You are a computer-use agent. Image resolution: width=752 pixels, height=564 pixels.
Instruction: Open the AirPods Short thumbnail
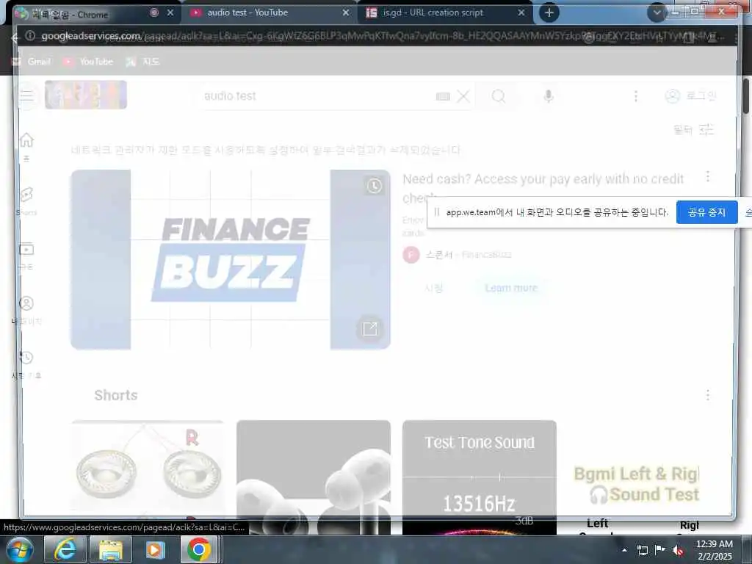313,477
